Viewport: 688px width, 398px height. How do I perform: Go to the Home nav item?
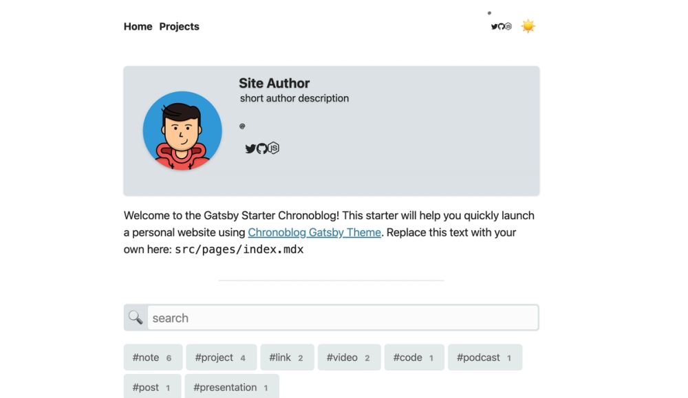coord(138,27)
